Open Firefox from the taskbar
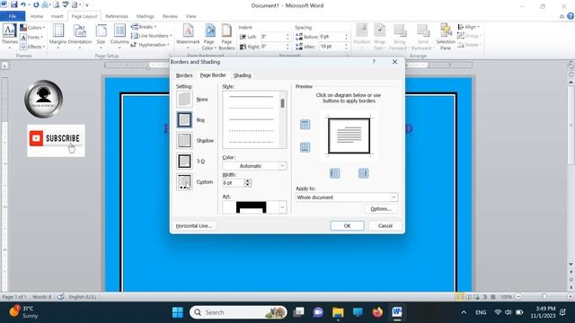The image size is (575, 323). click(x=377, y=312)
